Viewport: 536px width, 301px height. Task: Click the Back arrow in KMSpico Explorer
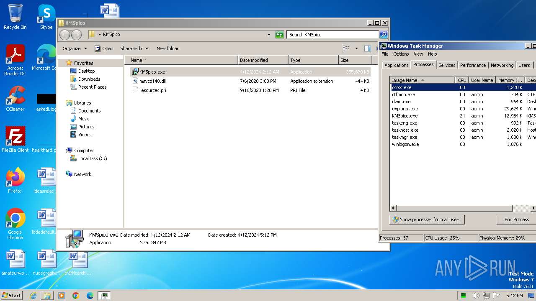click(64, 35)
